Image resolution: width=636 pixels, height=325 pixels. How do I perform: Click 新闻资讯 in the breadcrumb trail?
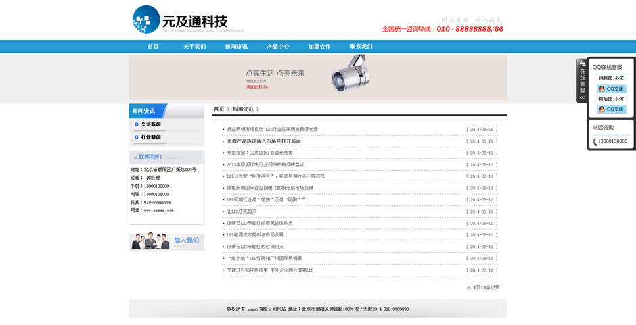click(x=242, y=109)
